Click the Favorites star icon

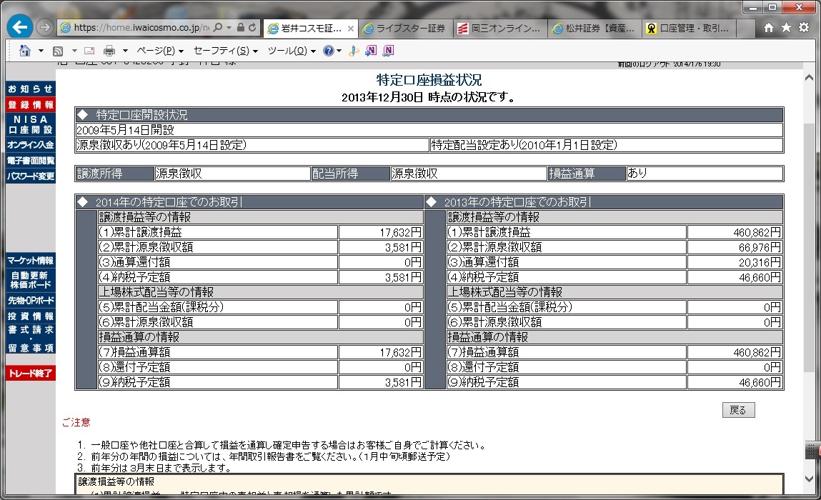[x=786, y=28]
